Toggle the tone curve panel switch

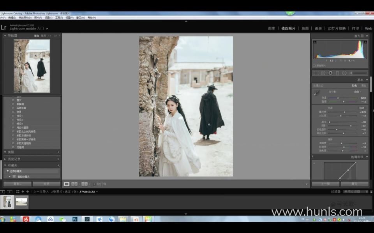click(312, 157)
